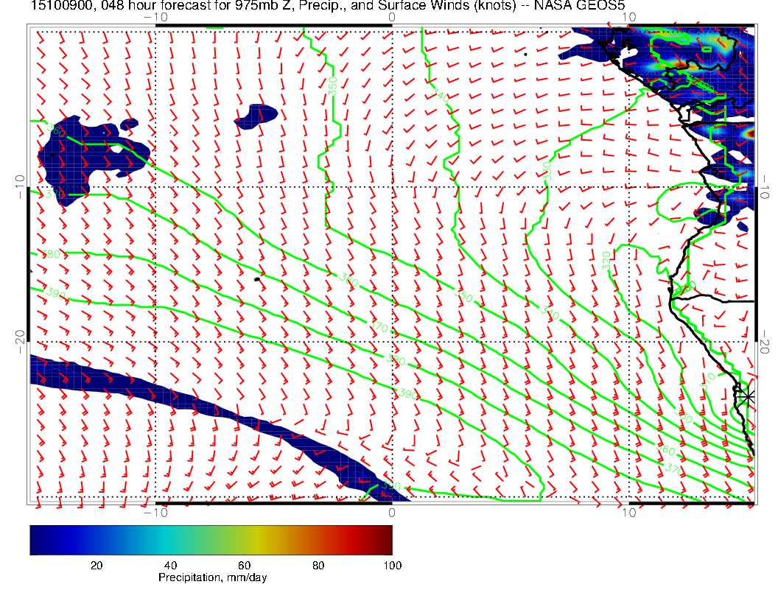Click the black asterisk marker on the coast
Screen dimensions: 778x601
pyautogui.click(x=746, y=397)
